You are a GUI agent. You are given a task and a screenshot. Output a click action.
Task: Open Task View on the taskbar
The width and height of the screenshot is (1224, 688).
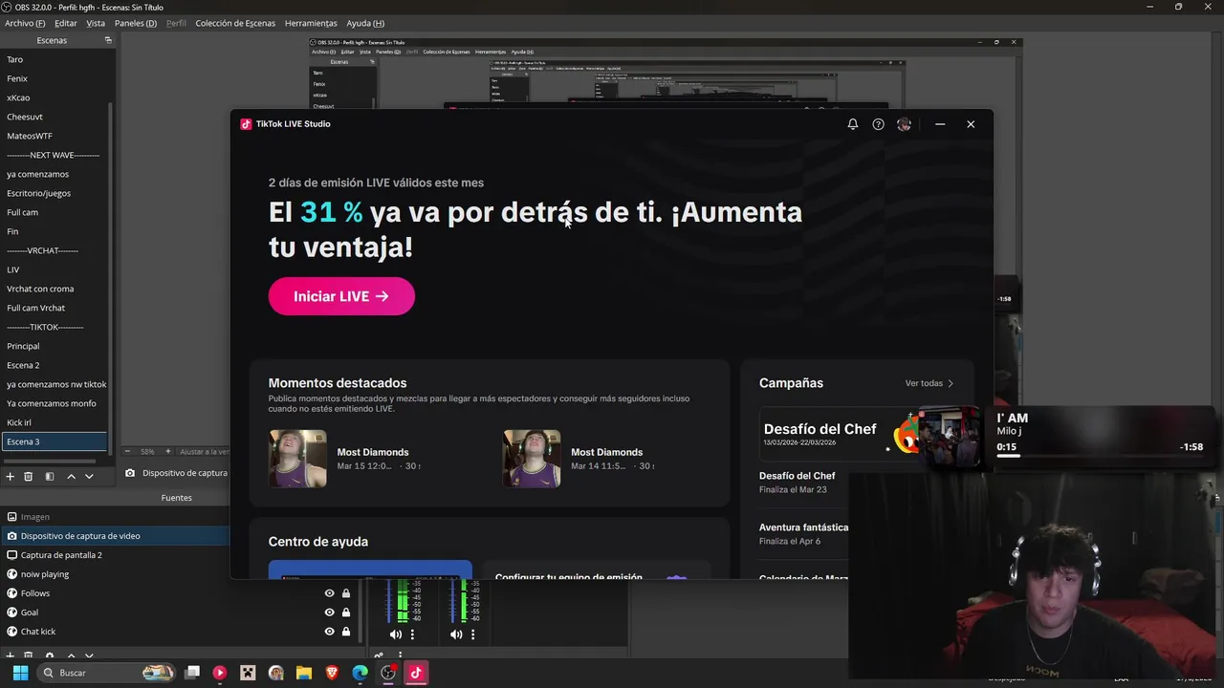pyautogui.click(x=192, y=673)
